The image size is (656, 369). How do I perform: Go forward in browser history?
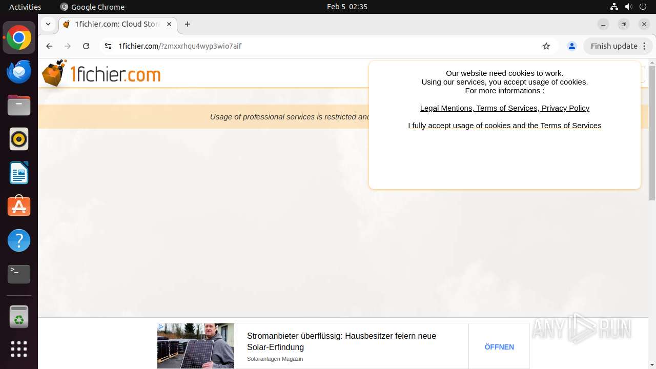68,46
